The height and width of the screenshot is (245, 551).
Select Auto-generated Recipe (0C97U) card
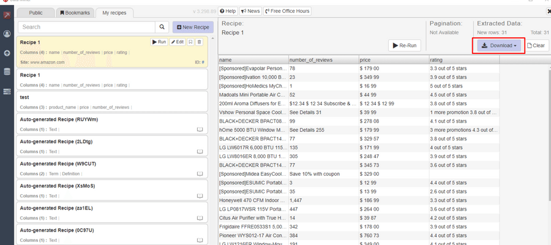pos(112,235)
